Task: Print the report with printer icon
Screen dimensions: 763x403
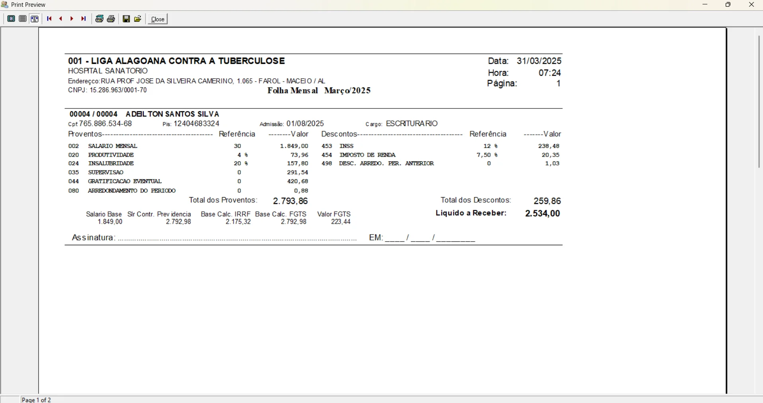Action: tap(111, 19)
